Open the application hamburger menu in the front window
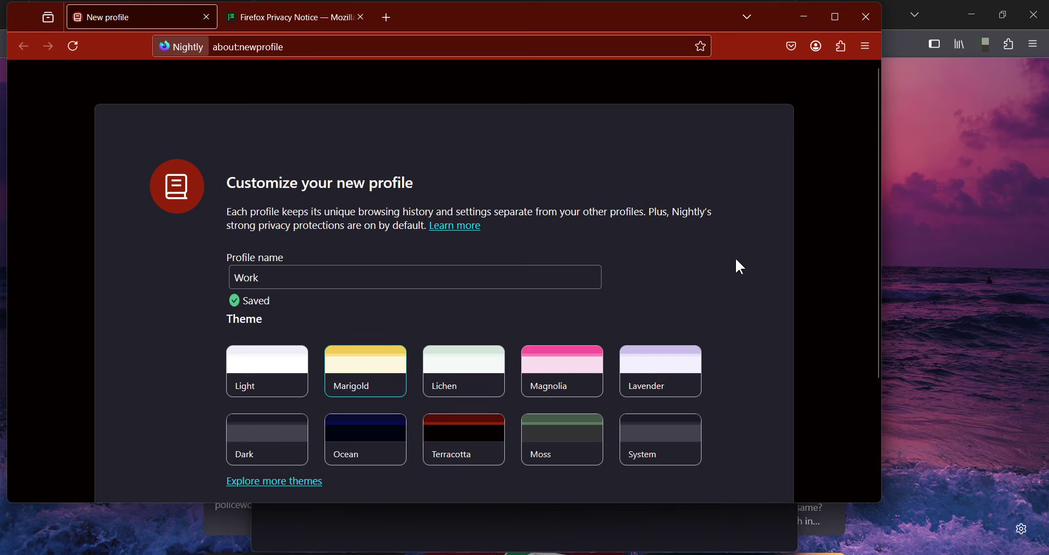 [x=866, y=47]
